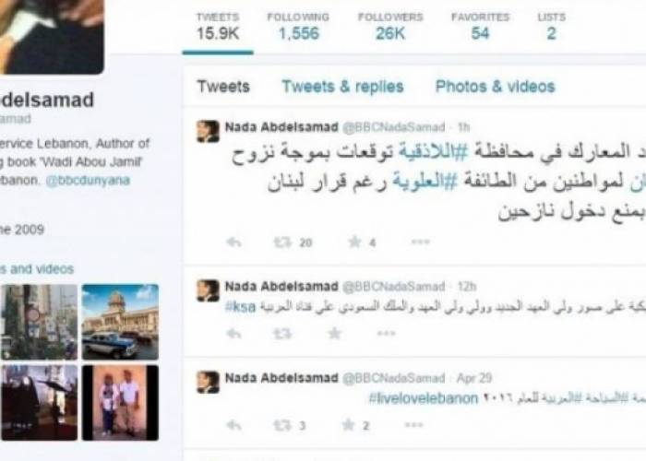The width and height of the screenshot is (646, 461).
Task: Open the Photos & videos tab
Action: [x=496, y=87]
